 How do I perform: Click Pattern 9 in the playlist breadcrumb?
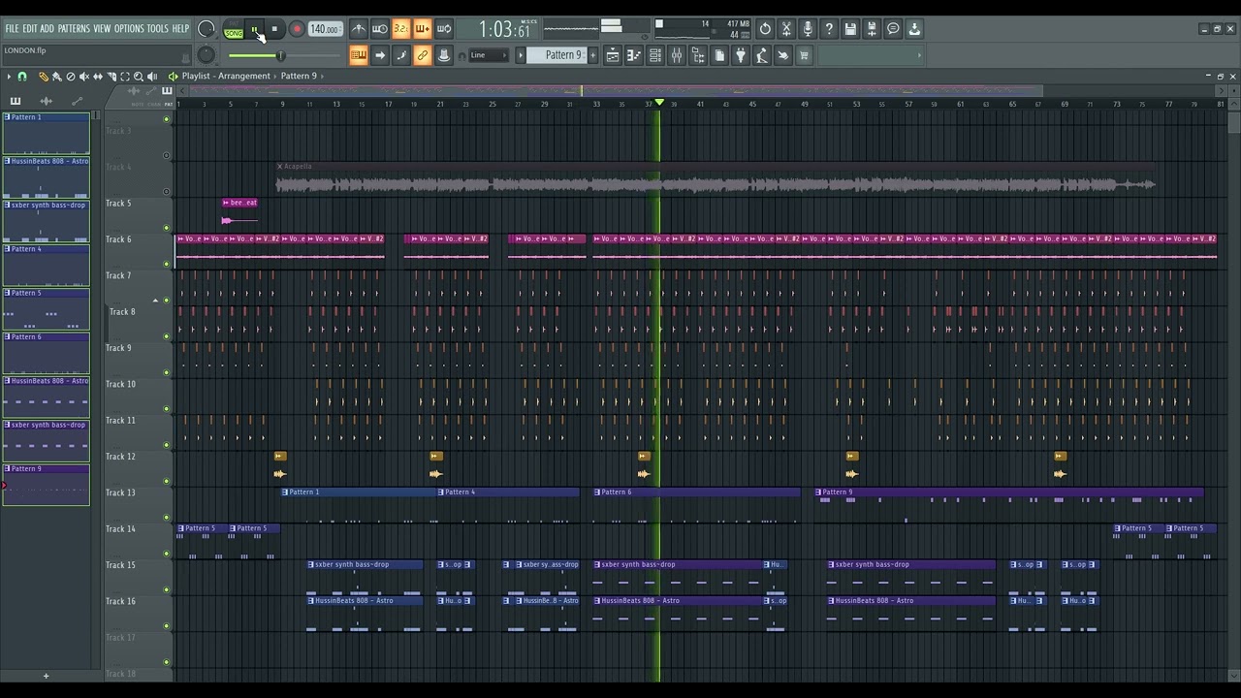click(x=299, y=76)
